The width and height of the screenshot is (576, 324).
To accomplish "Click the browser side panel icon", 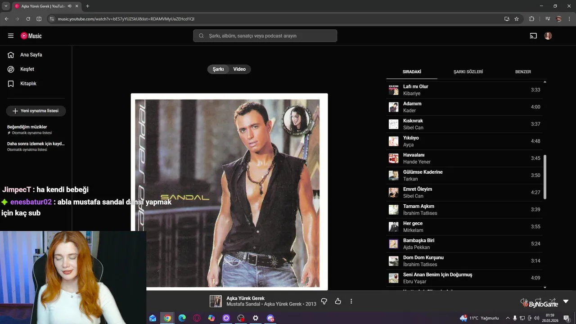I will pos(39,19).
